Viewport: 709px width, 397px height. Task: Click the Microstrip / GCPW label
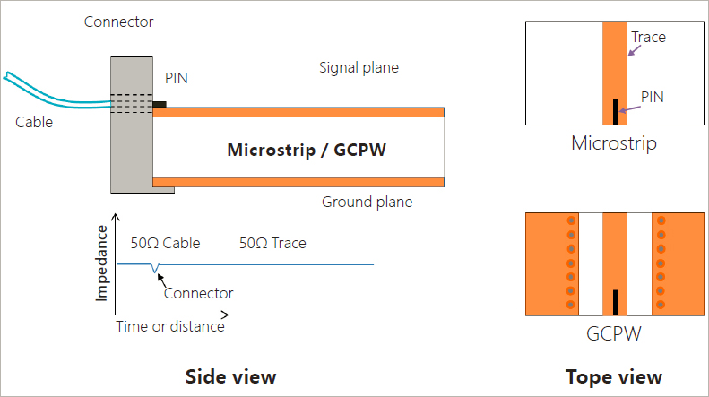pyautogui.click(x=307, y=150)
